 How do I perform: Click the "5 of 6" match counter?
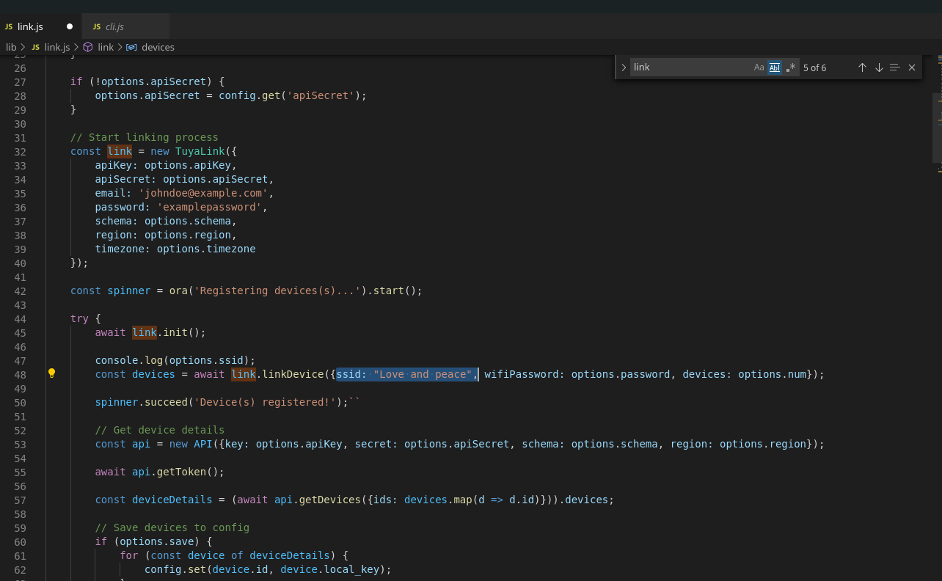pyautogui.click(x=814, y=67)
